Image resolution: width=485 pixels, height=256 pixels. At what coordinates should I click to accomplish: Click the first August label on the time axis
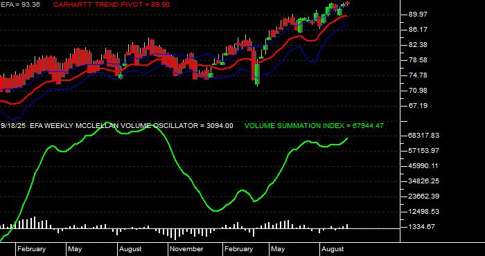coord(130,249)
